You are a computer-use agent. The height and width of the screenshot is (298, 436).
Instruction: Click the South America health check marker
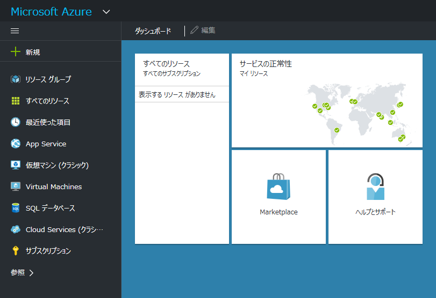[337, 130]
